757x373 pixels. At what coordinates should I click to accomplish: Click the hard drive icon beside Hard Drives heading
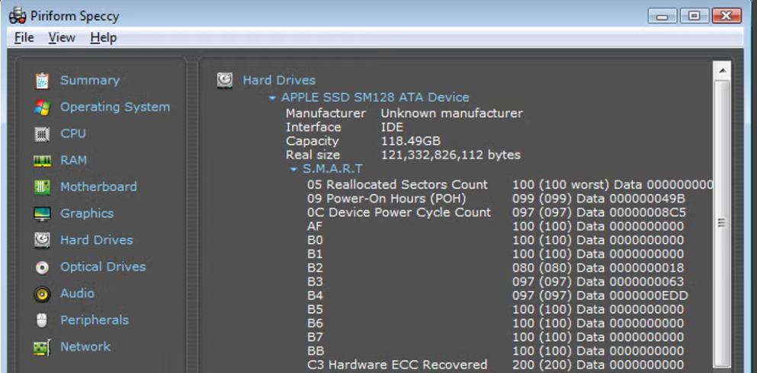(x=224, y=80)
